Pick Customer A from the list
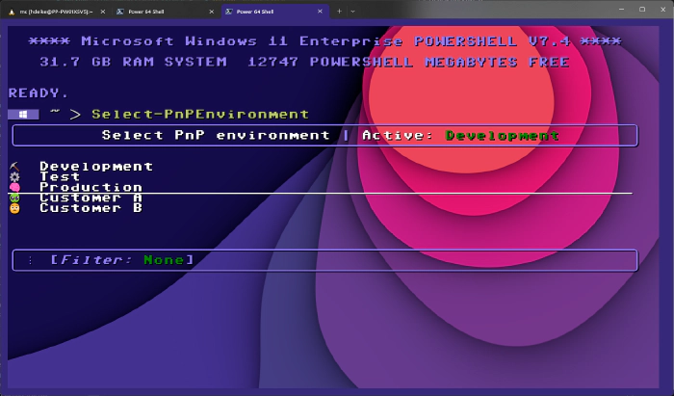Image resolution: width=674 pixels, height=396 pixels. coord(91,198)
